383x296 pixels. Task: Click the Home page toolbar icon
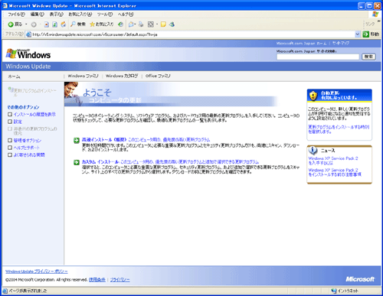click(x=63, y=24)
